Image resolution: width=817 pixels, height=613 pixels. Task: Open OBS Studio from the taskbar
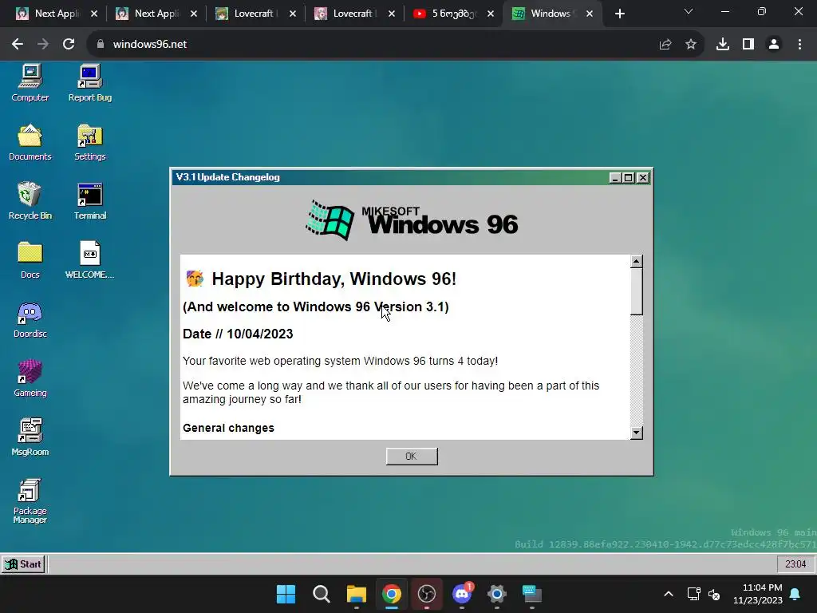pyautogui.click(x=427, y=594)
